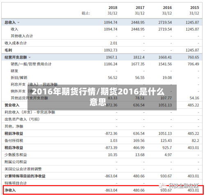Click the 计算特殊项目前的净收益 row label
Screen dimensions: 205x195
(x=25, y=176)
